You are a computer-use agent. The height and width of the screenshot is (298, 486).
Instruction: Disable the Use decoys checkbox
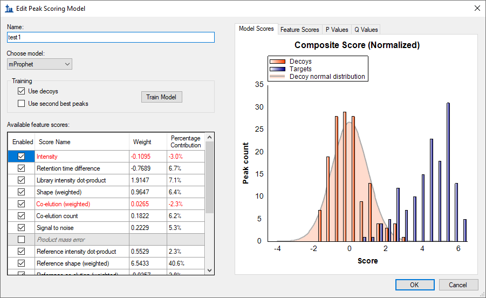[22, 91]
